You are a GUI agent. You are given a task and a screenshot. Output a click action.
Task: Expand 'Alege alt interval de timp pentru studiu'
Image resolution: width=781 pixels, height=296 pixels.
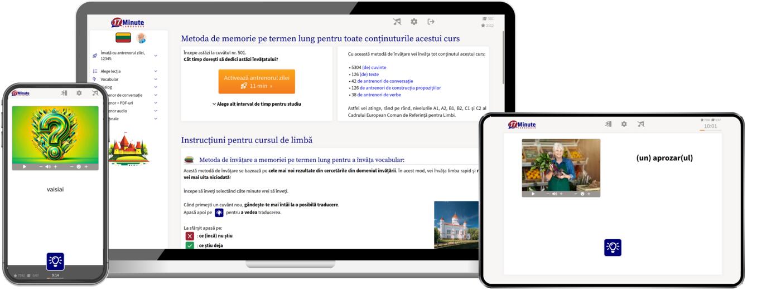coord(256,104)
